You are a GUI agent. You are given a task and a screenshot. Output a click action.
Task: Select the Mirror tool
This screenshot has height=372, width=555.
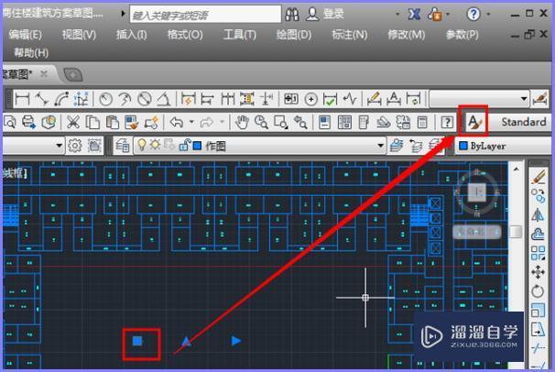538,214
